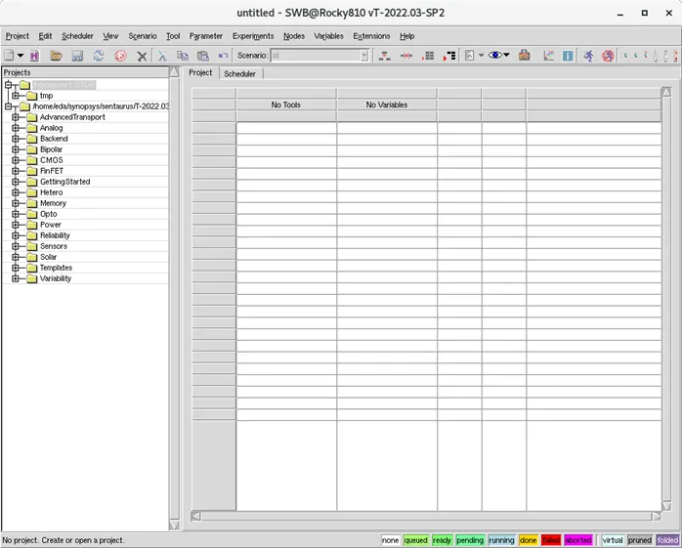Click the add tool flow icon
Viewport: 682px width, 548px height.
pos(385,56)
